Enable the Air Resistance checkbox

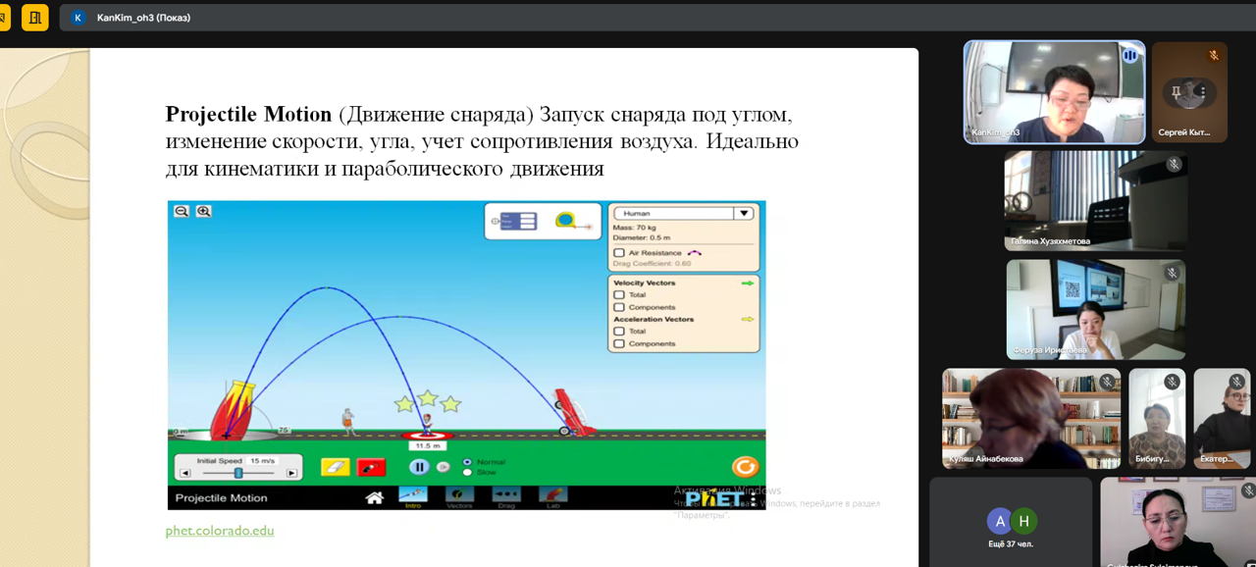click(x=619, y=253)
